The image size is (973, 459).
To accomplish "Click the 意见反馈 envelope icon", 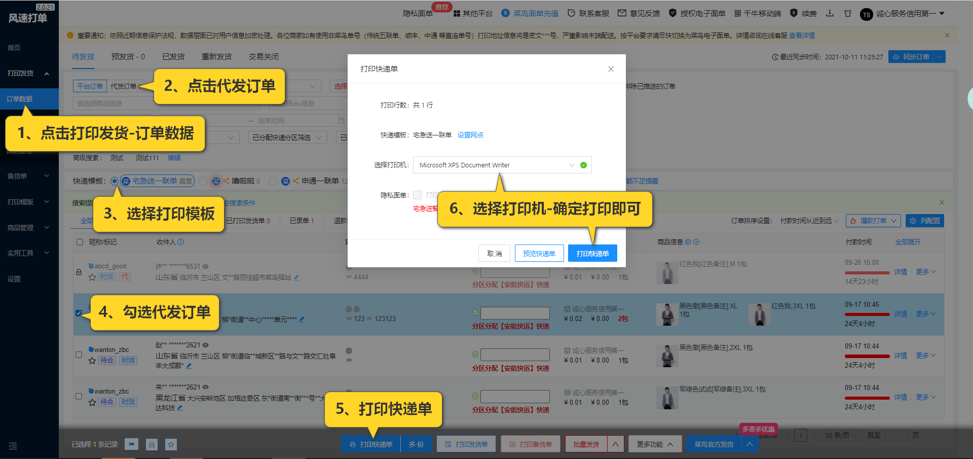I will point(622,13).
